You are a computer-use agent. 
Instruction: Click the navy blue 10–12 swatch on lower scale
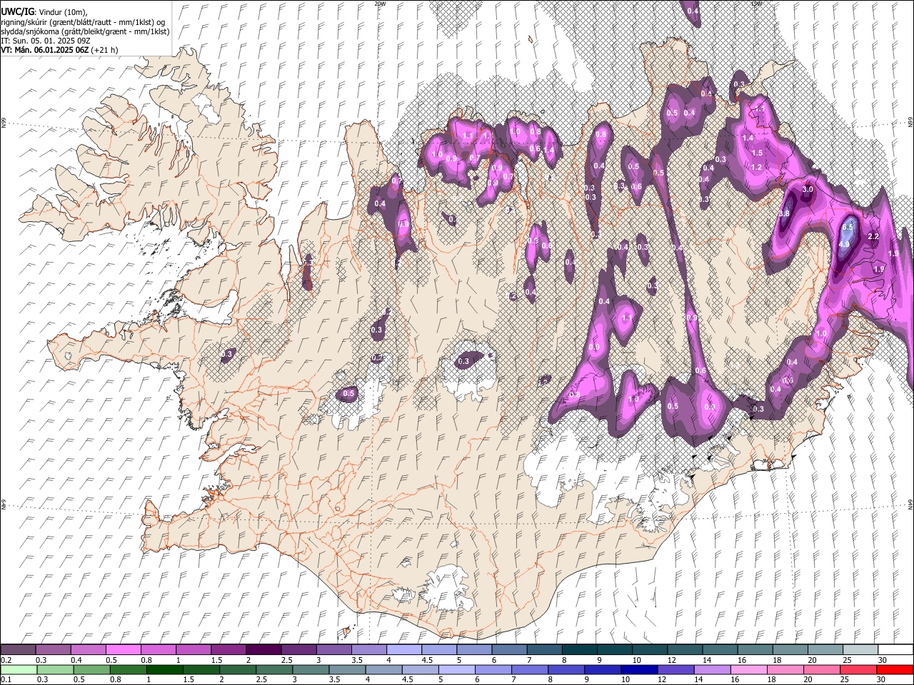click(638, 670)
